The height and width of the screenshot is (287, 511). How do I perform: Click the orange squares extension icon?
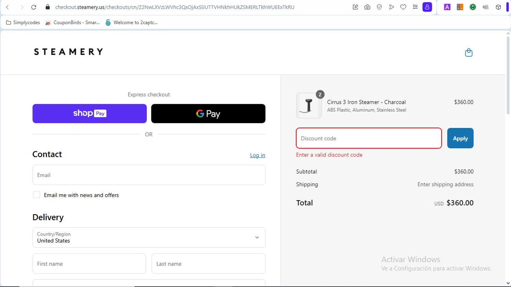[x=460, y=7]
